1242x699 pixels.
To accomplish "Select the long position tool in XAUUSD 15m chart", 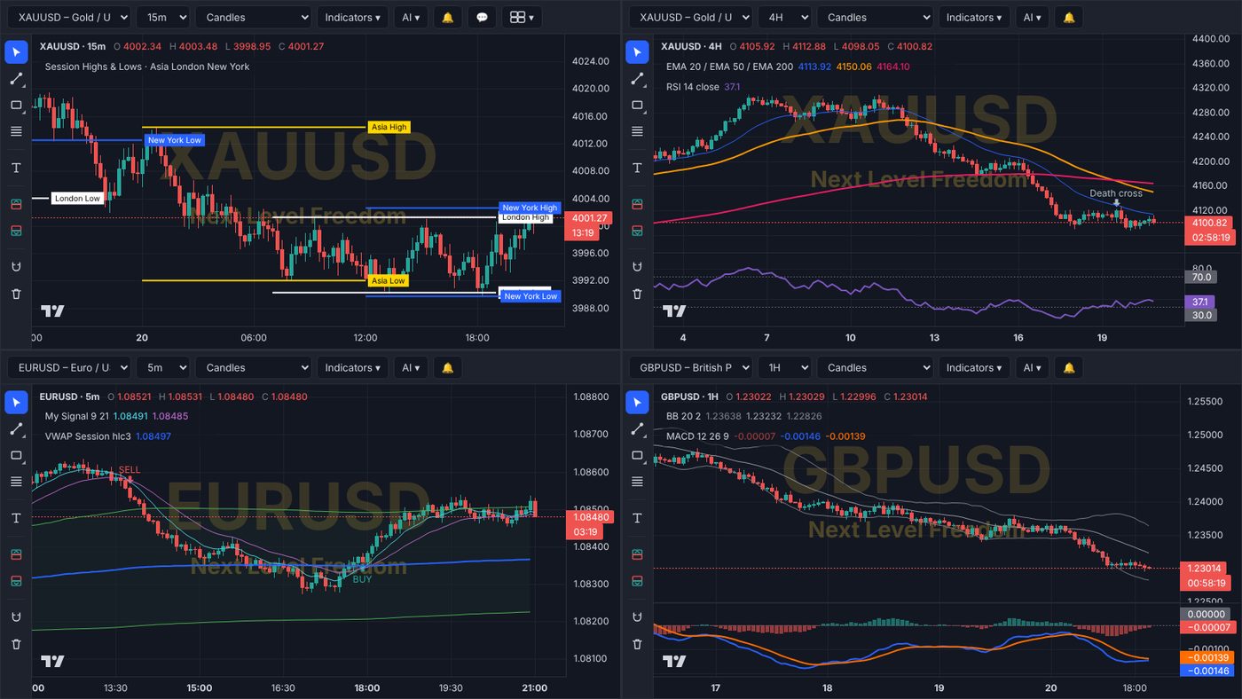I will [16, 204].
